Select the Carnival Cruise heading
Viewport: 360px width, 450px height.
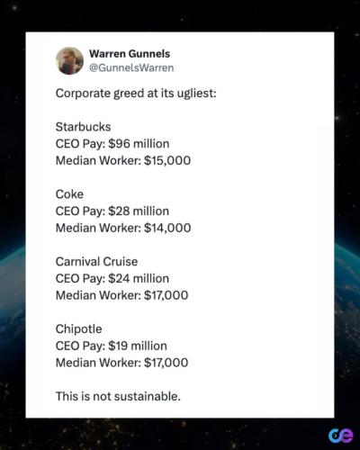(x=96, y=262)
